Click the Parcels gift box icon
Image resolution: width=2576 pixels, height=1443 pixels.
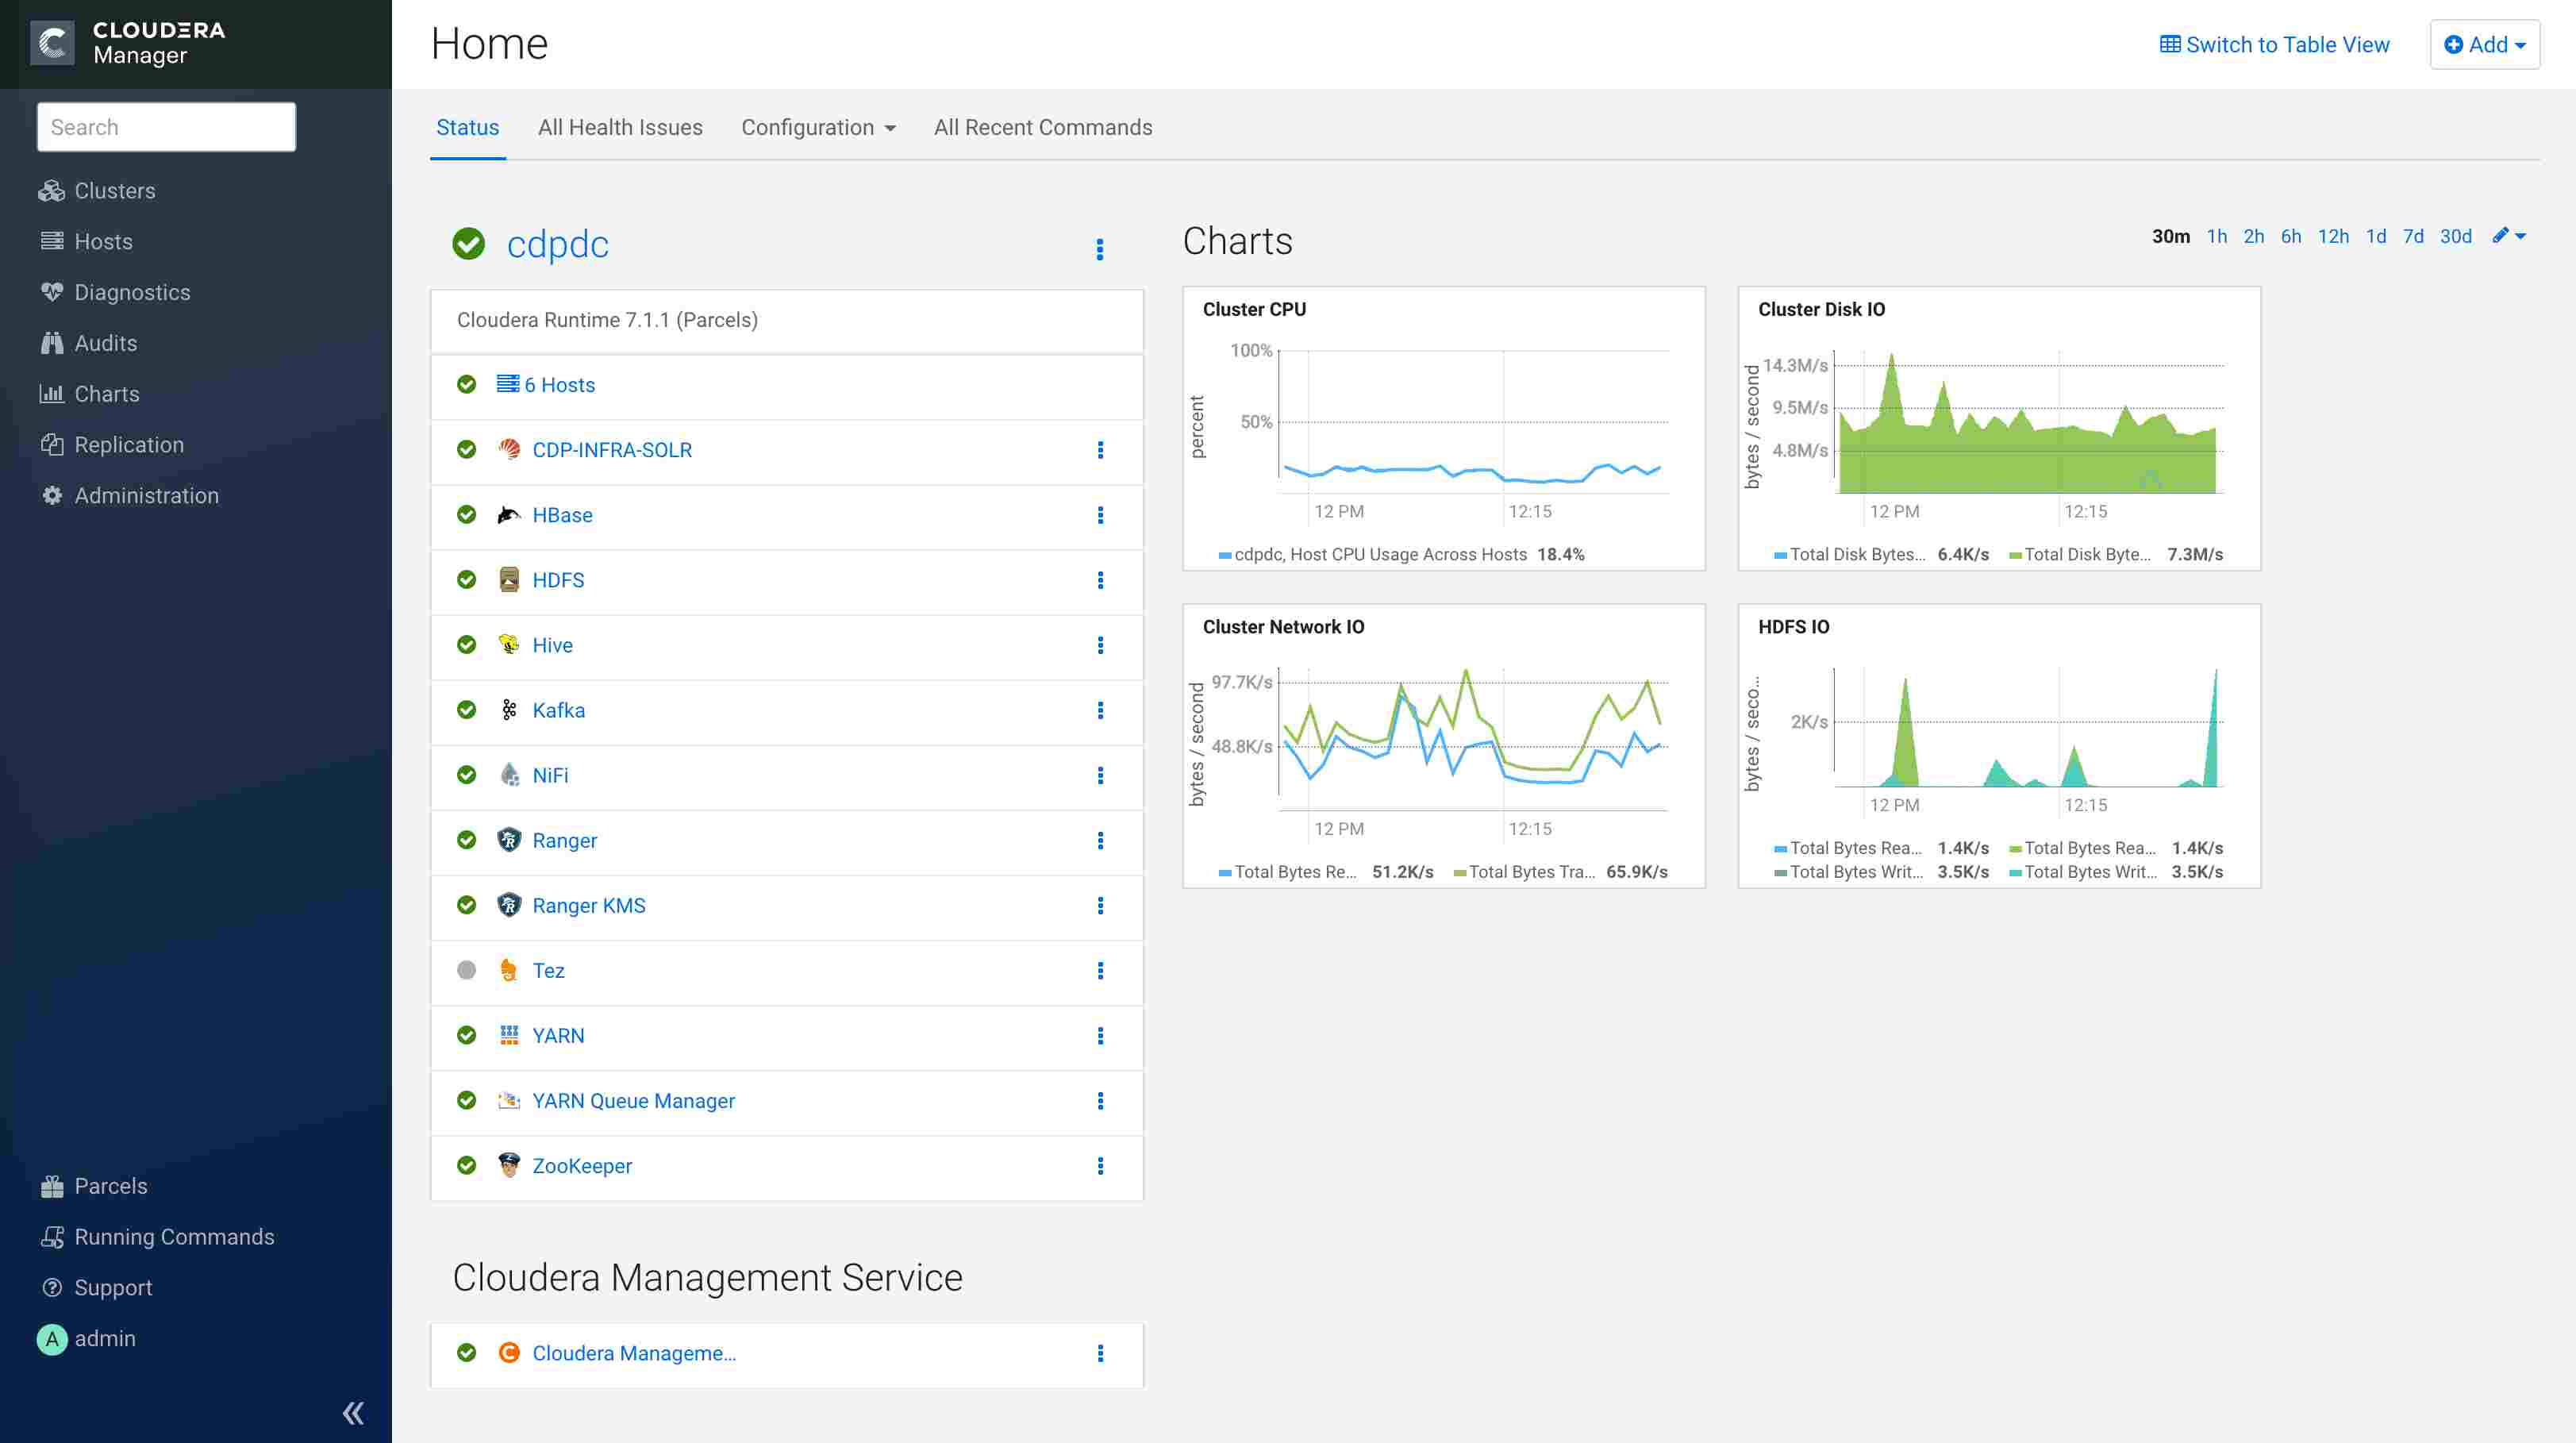51,1186
